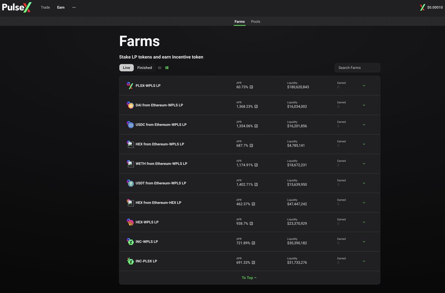The width and height of the screenshot is (445, 293).
Task: Expand the HEX from Ethereum-WPLS LP row
Action: click(x=364, y=144)
